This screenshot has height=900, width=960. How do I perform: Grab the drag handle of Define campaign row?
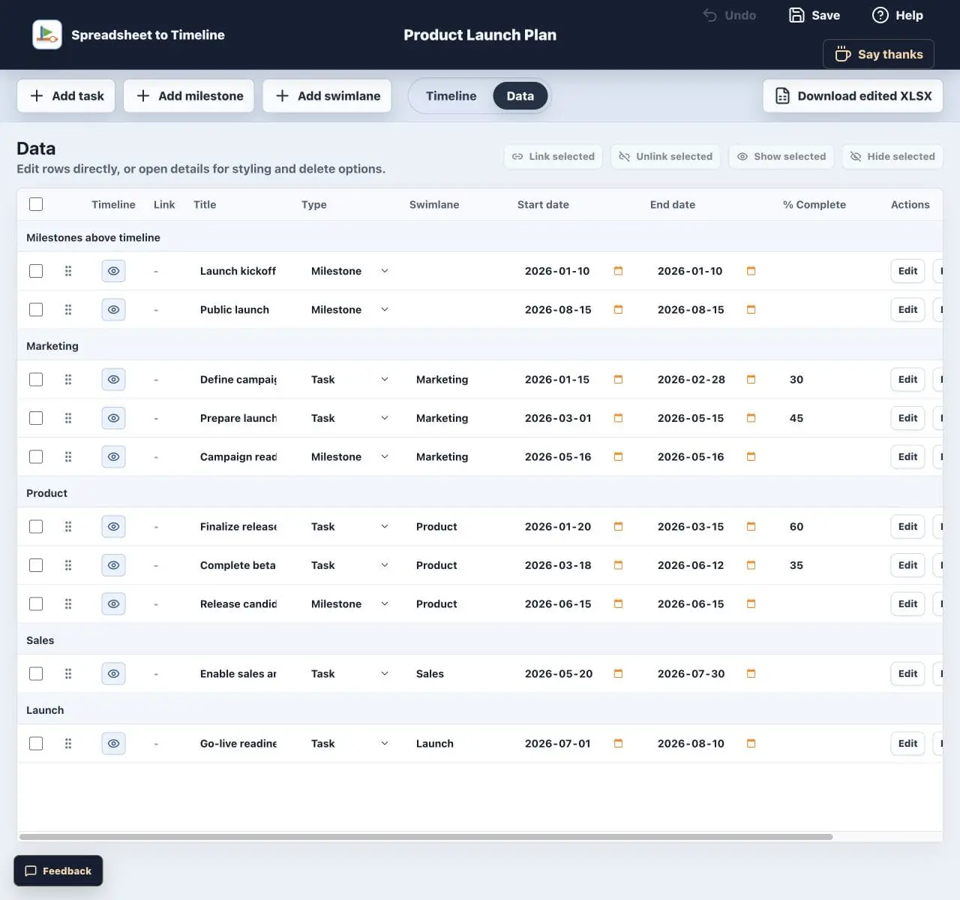tap(68, 379)
